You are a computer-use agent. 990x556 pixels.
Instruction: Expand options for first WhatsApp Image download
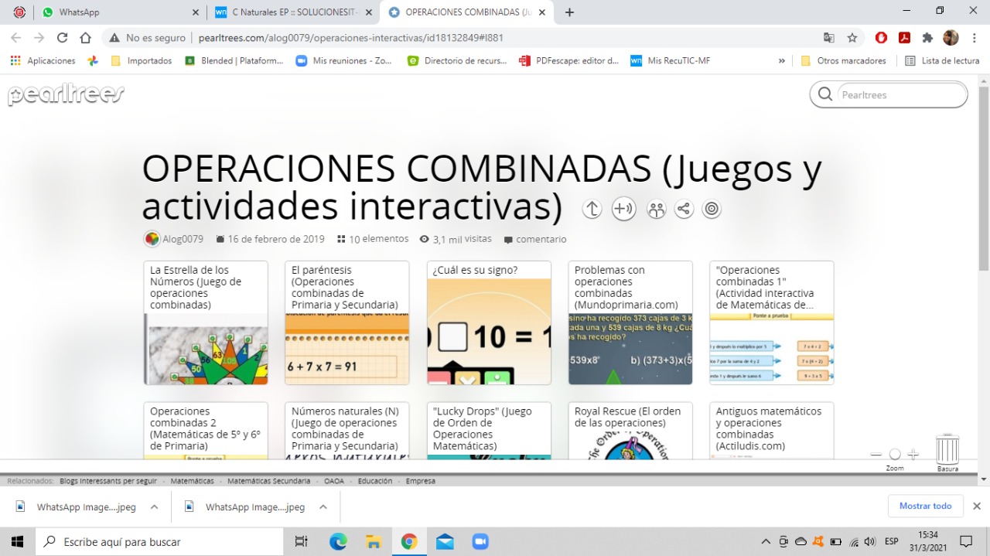pyautogui.click(x=154, y=507)
